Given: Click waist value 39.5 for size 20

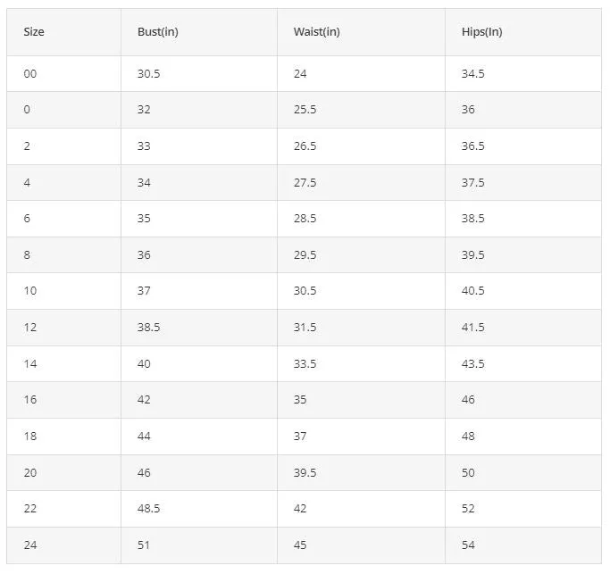Looking at the screenshot, I should point(305,473).
